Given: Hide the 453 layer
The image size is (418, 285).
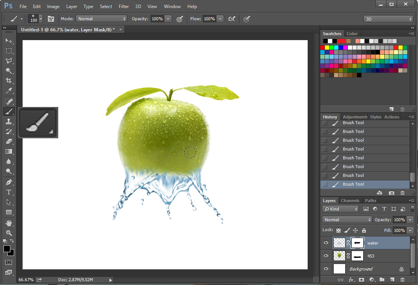Looking at the screenshot, I should point(326,256).
